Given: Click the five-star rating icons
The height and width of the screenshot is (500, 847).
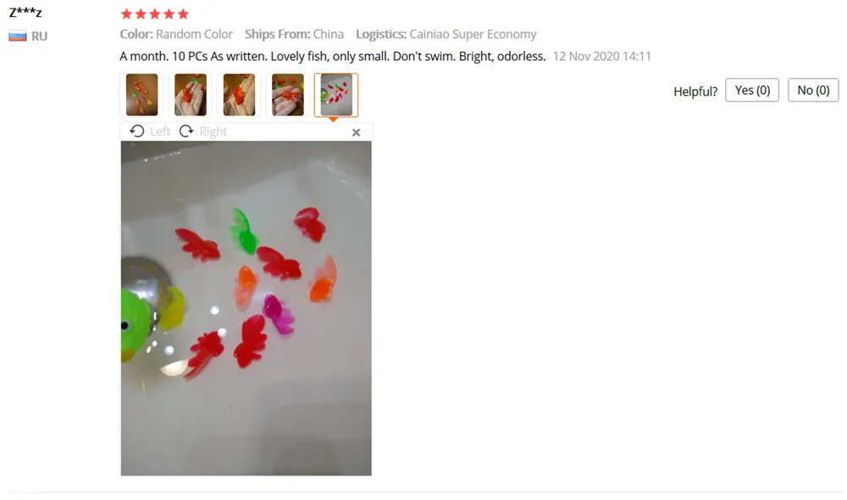Looking at the screenshot, I should [x=155, y=14].
